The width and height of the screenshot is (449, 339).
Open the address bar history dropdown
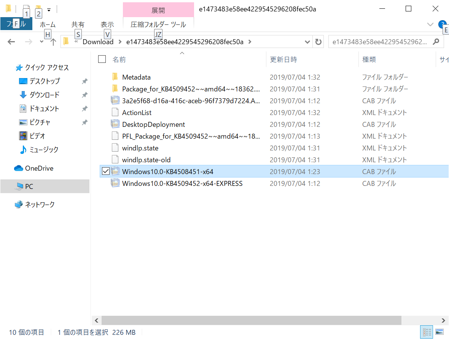point(307,42)
